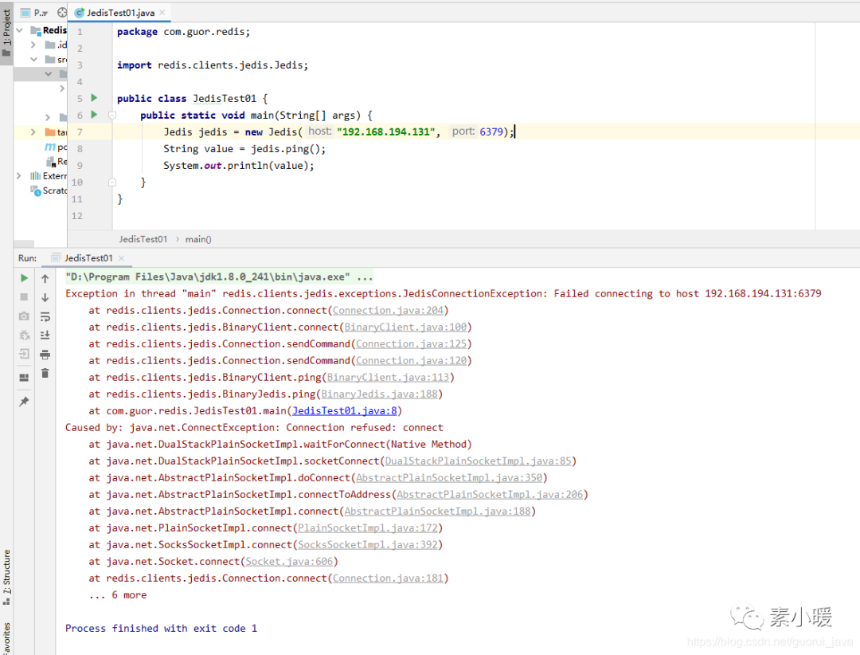Click the java.exe command line in console
The height and width of the screenshot is (655, 860).
[x=219, y=277]
